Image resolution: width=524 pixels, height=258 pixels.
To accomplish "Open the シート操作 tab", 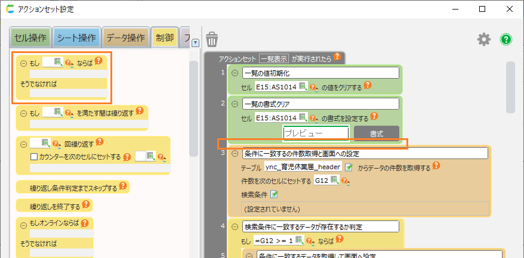I will [76, 38].
